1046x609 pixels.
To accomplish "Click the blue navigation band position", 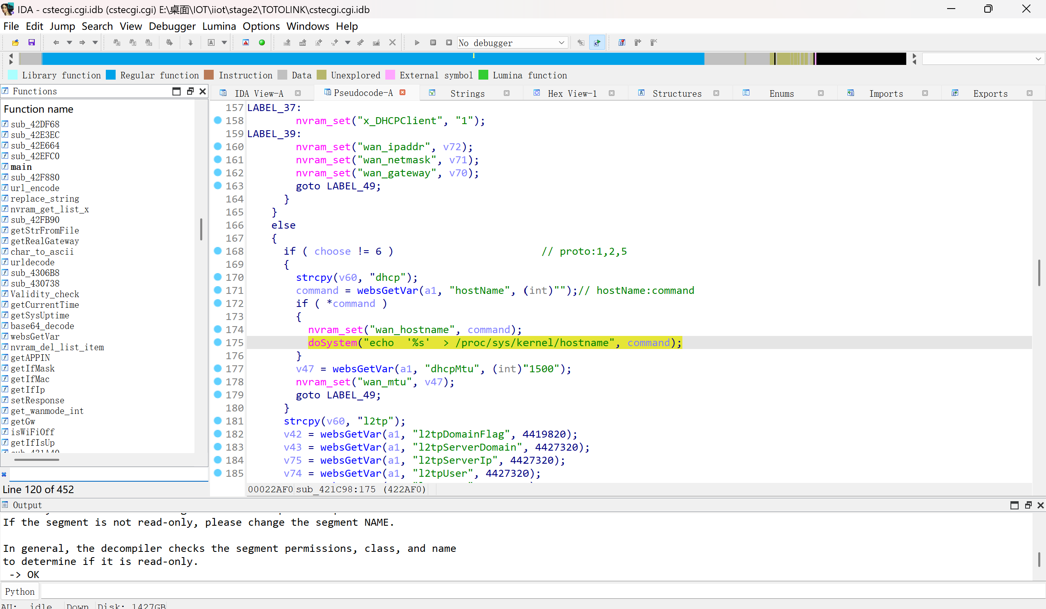I will pyautogui.click(x=373, y=59).
